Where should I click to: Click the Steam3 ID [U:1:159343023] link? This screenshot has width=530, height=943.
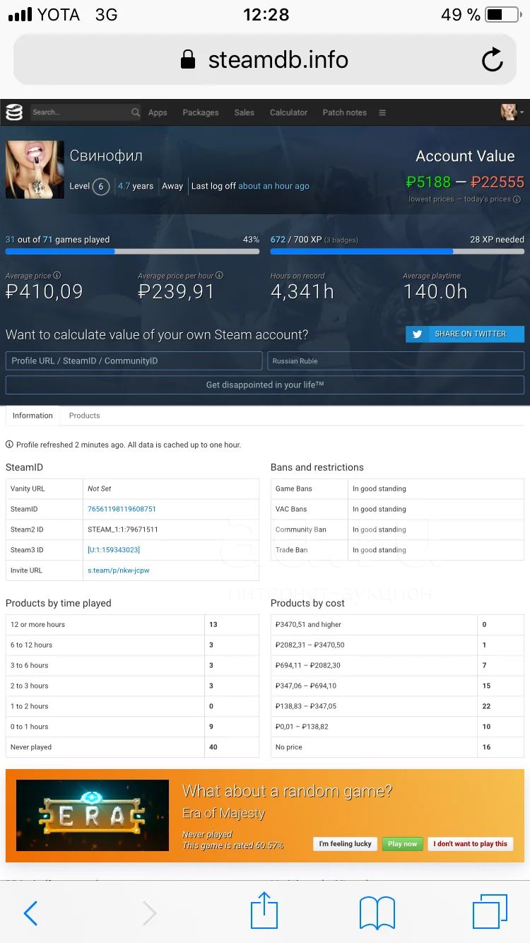(114, 550)
